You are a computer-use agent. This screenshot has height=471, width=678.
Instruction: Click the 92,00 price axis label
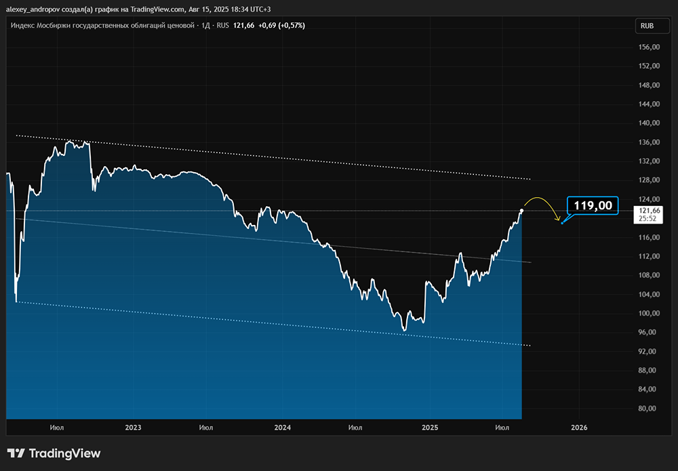pos(649,351)
